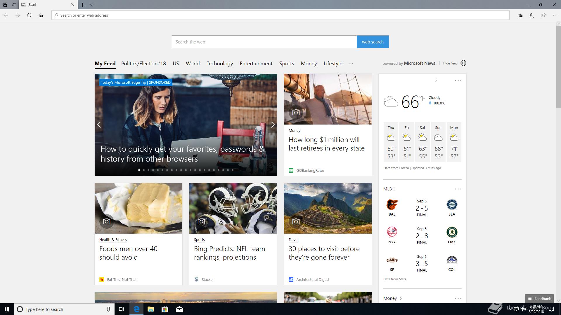Viewport: 561px width, 315px height.
Task: Click Oakland Athletics logo
Action: pyautogui.click(x=452, y=232)
